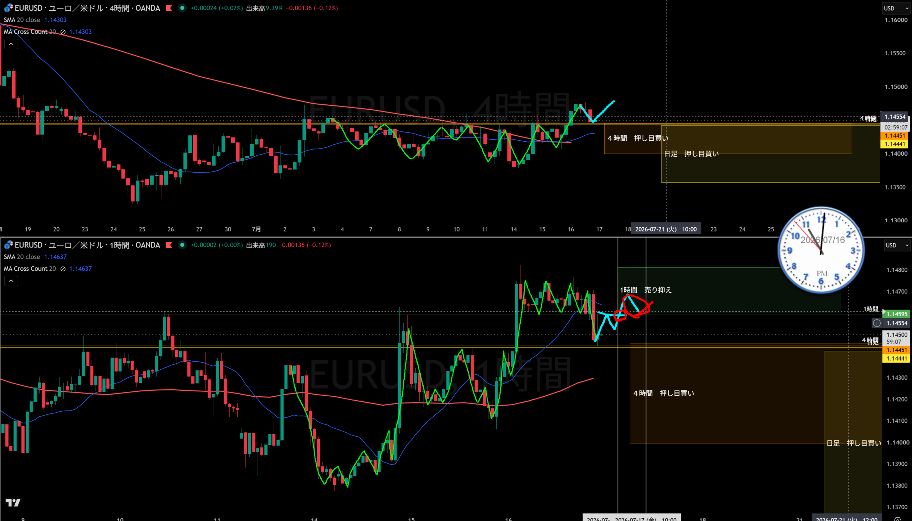This screenshot has height=521, width=912.
Task: Click the 1.13000 level on top price axis
Action: coord(896,220)
